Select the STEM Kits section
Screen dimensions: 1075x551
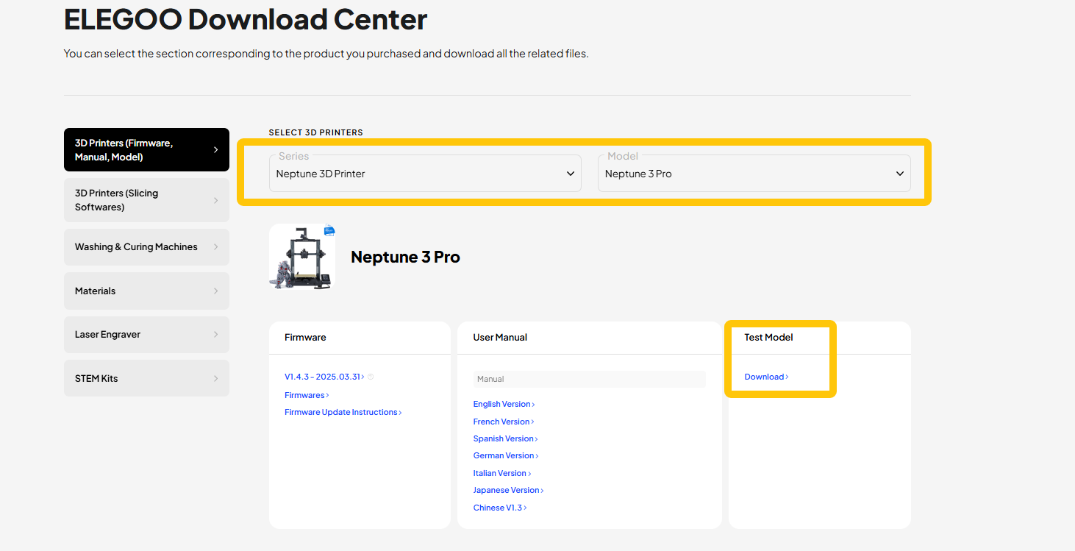pos(146,378)
